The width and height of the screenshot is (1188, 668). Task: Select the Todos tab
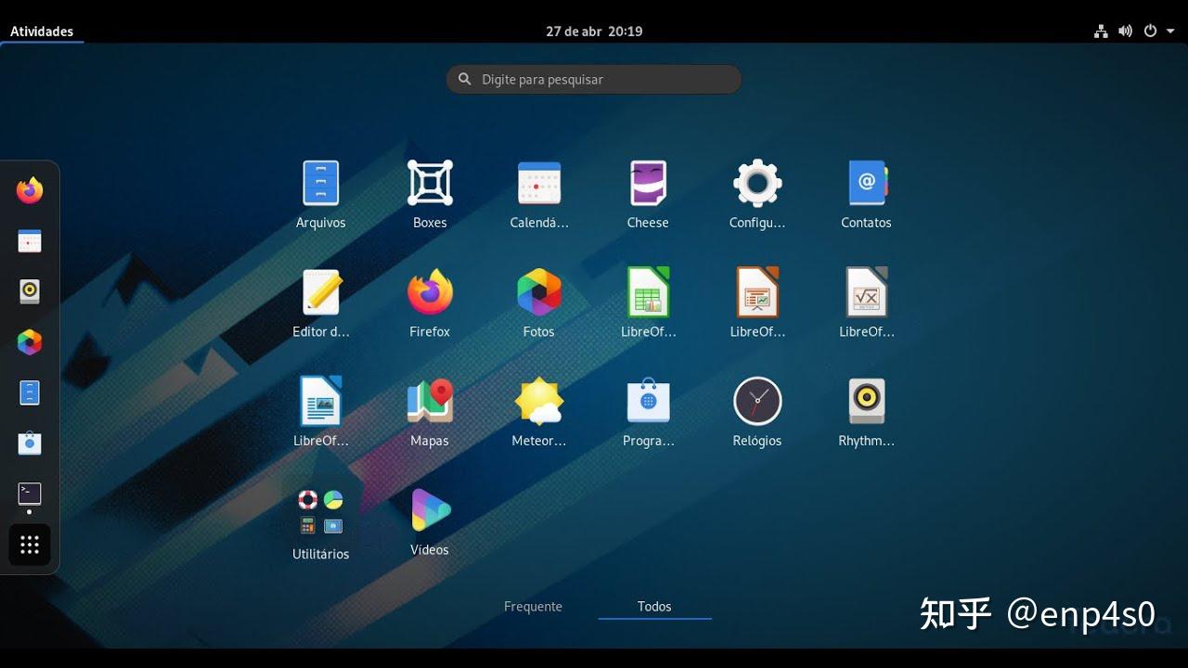[x=654, y=607]
